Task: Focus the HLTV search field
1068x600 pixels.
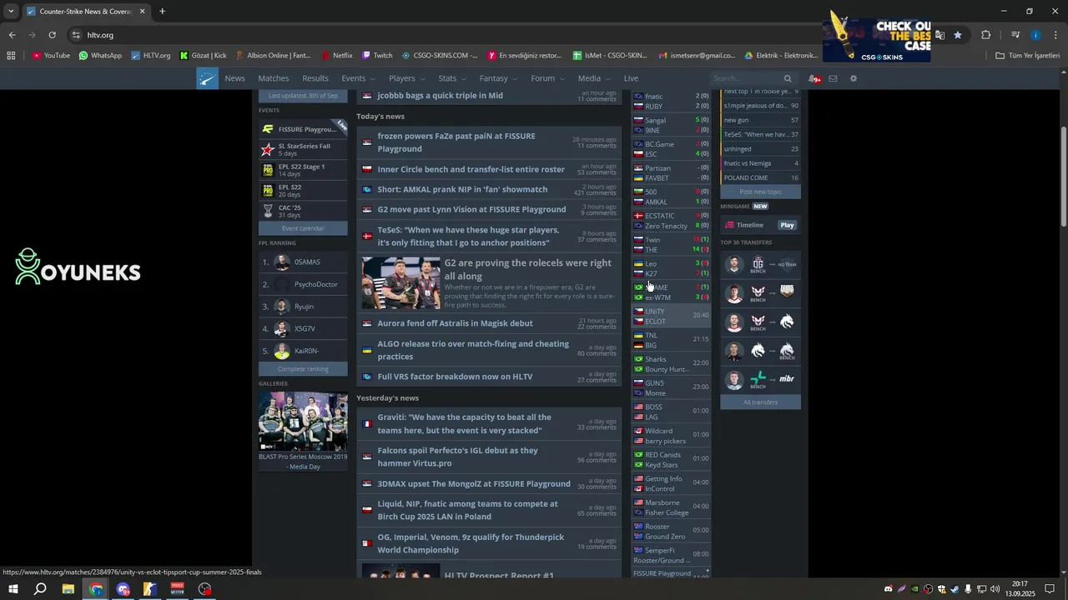Action: pyautogui.click(x=745, y=78)
